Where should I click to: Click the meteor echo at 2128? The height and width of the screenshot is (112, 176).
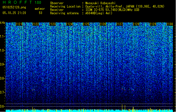coord(133,90)
